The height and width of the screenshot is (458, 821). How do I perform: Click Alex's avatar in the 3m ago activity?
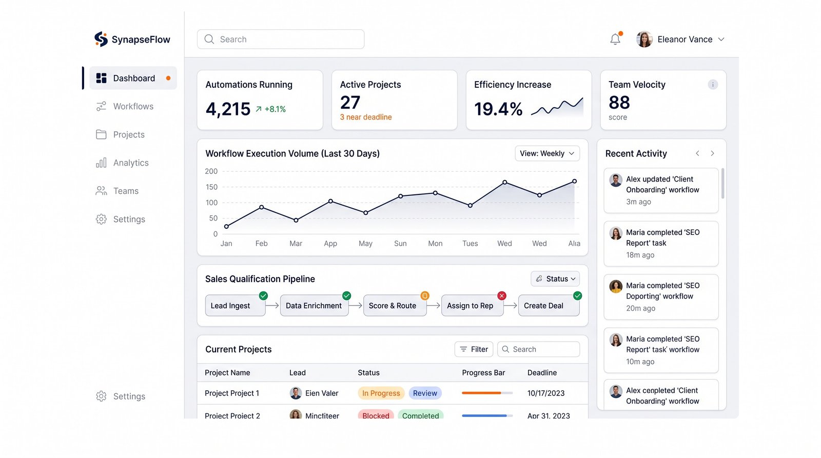pos(616,180)
